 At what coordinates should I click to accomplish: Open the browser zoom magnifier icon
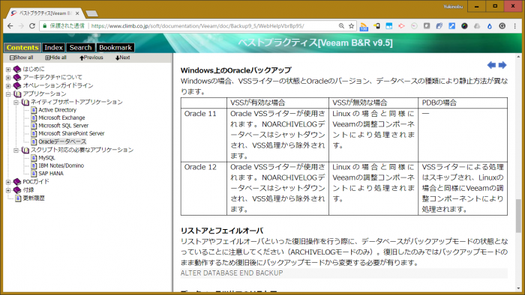click(x=341, y=25)
